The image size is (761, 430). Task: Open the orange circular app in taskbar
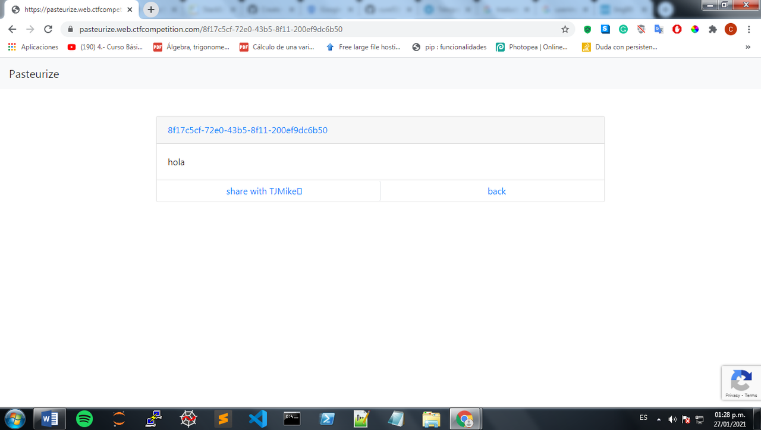pos(120,419)
